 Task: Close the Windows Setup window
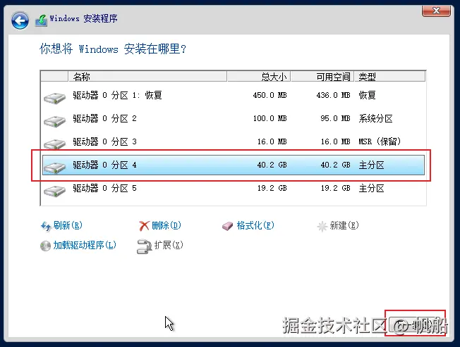[x=436, y=11]
